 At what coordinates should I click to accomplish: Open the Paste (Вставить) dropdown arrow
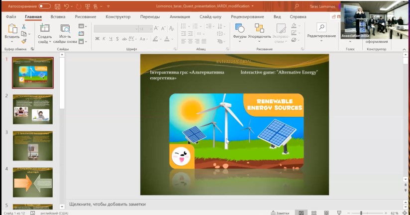12,42
